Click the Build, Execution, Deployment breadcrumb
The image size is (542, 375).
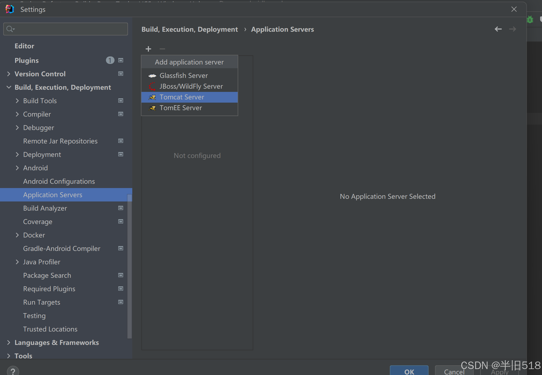(190, 29)
